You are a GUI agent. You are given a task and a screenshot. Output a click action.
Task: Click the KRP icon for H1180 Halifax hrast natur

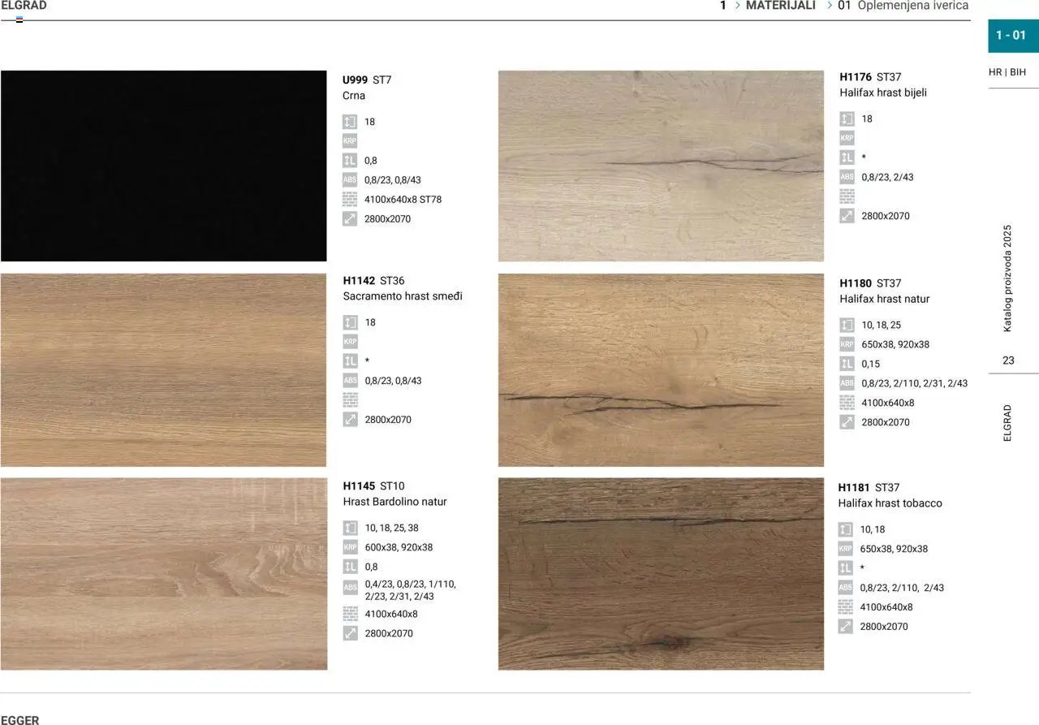point(847,344)
